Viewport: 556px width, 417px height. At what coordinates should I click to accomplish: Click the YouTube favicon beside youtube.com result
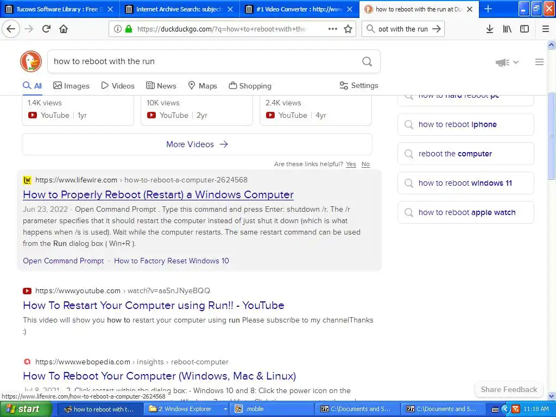click(x=27, y=291)
